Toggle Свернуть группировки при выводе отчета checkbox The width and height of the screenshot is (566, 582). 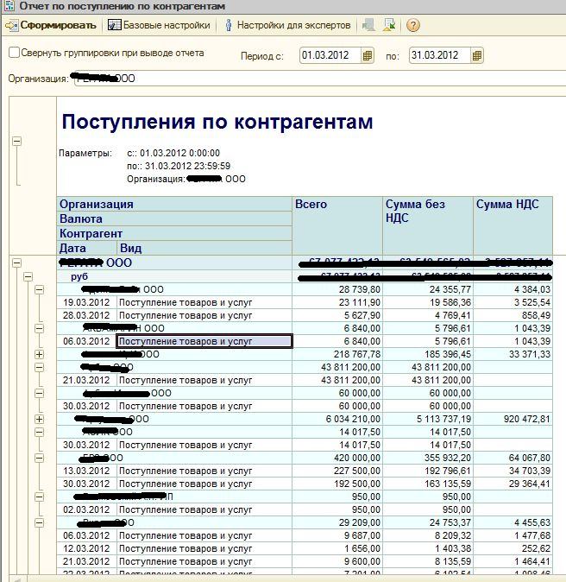point(14,53)
